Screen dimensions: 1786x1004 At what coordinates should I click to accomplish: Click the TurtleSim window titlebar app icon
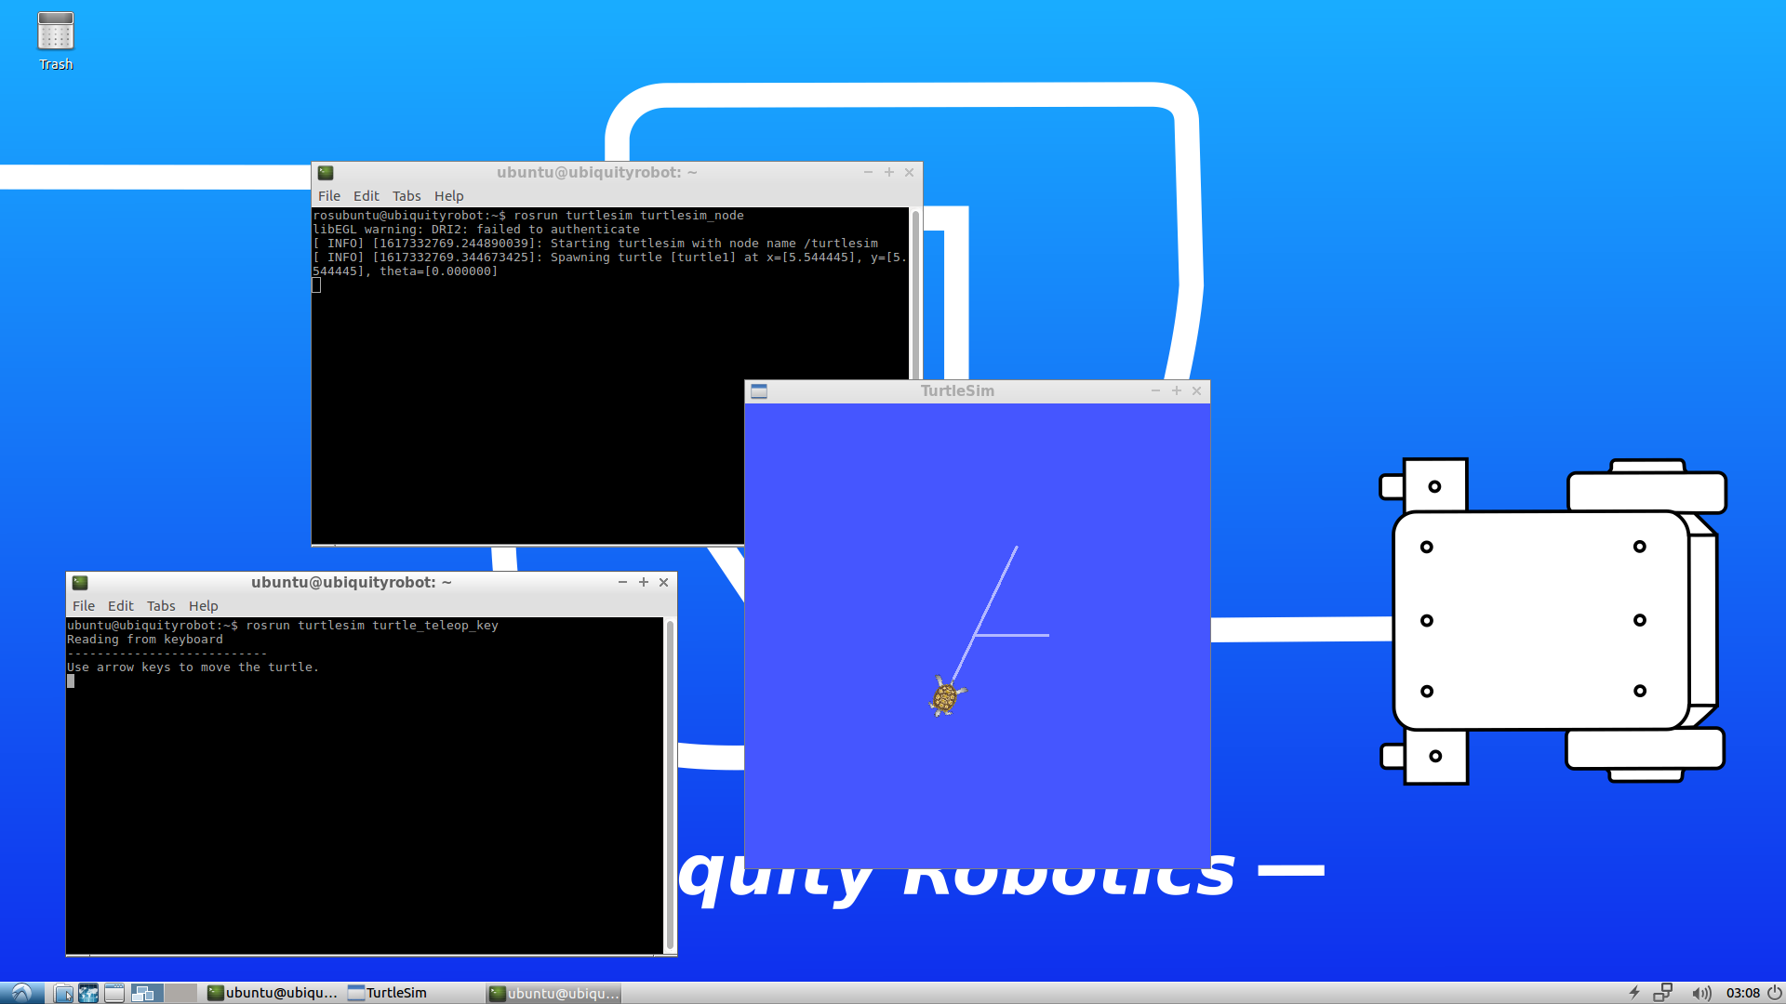tap(759, 390)
